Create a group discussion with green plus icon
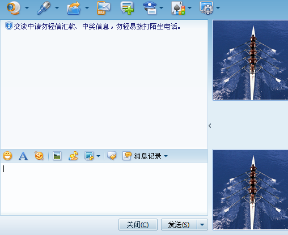Screen dimensions: 288x235 click(127, 8)
